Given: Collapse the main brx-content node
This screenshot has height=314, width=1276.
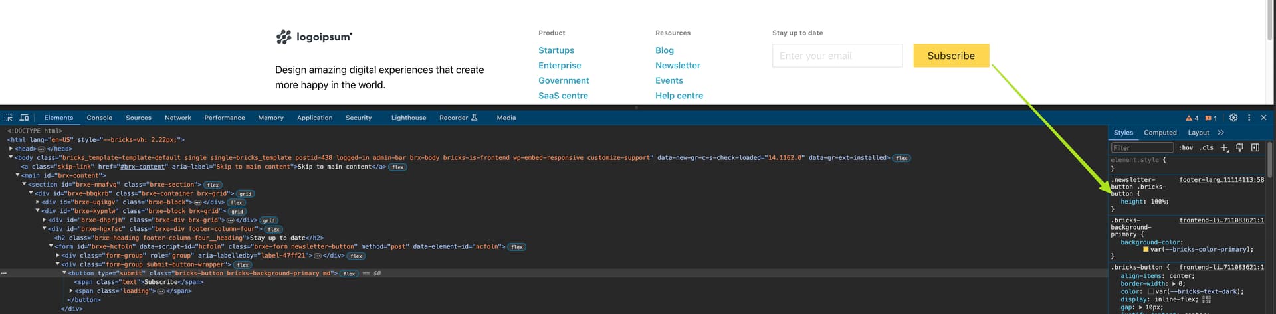Looking at the screenshot, I should pos(17,175).
